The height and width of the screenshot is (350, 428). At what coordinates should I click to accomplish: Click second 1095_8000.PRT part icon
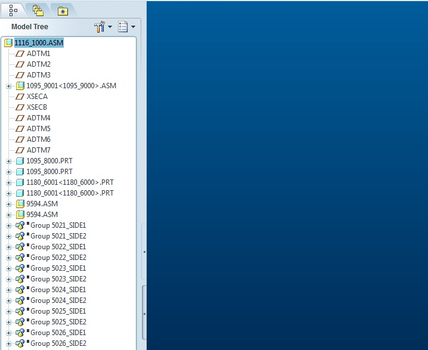20,172
